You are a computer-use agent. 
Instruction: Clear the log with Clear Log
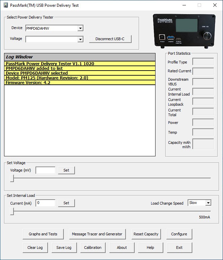tap(35, 248)
